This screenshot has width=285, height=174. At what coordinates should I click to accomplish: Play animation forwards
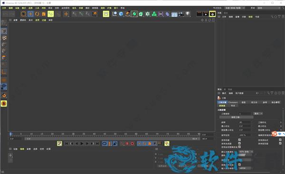pos(82,144)
